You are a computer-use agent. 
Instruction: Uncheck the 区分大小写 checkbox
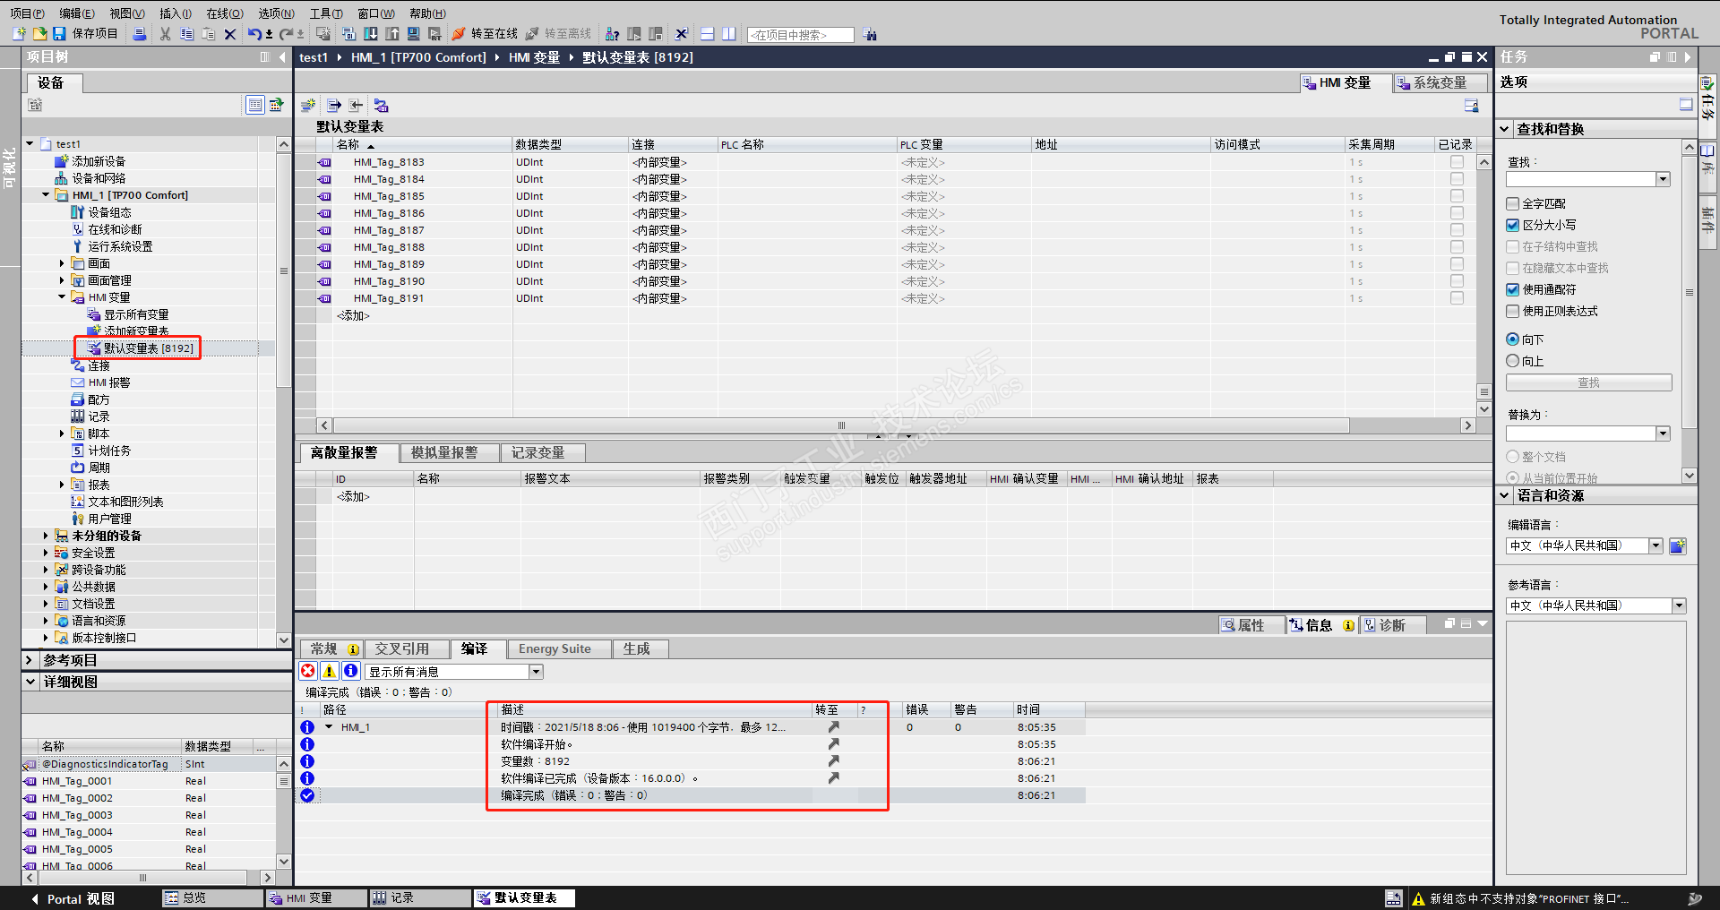1513,225
